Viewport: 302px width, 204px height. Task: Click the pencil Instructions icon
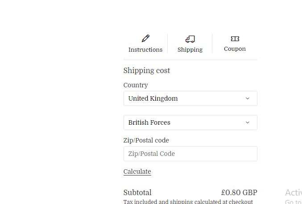tap(145, 38)
